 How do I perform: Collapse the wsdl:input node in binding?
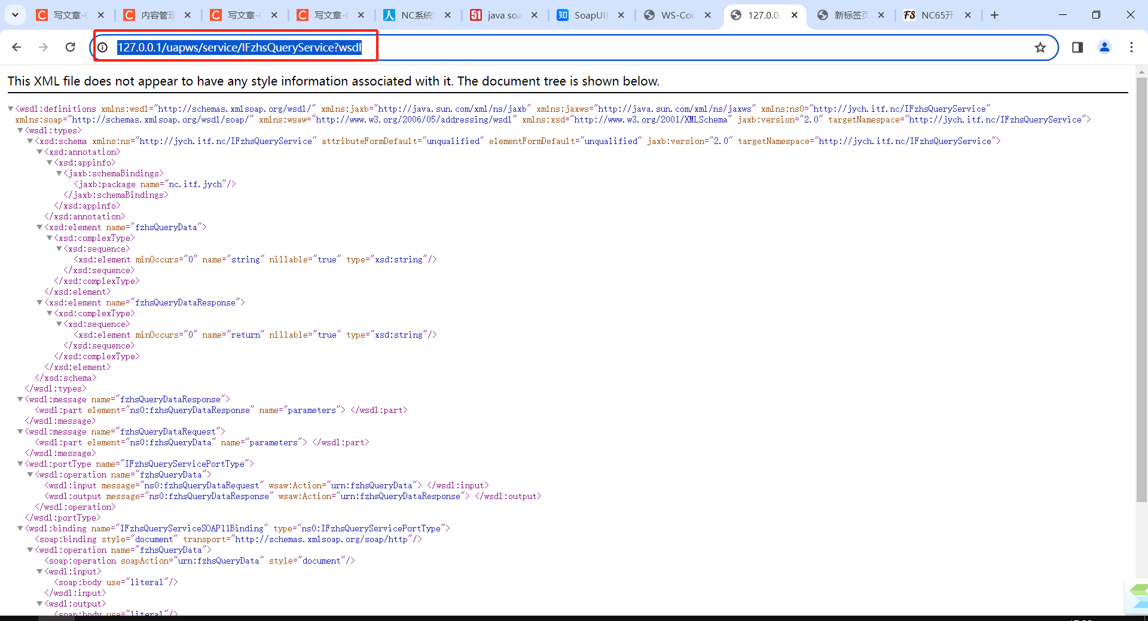point(39,571)
